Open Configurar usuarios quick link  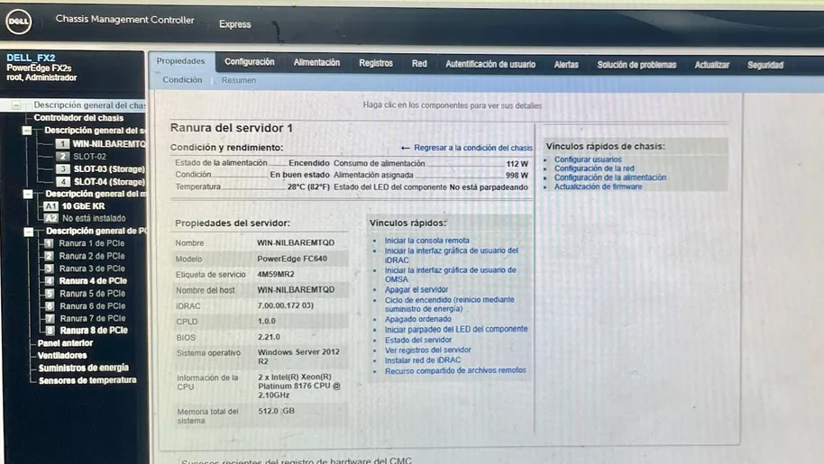pos(588,159)
